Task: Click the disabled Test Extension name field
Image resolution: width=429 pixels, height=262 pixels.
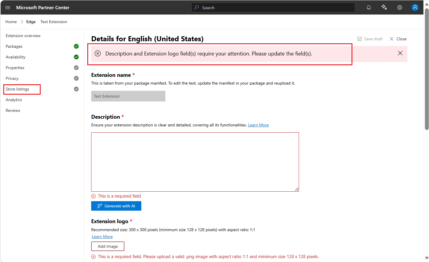Action: click(x=128, y=96)
